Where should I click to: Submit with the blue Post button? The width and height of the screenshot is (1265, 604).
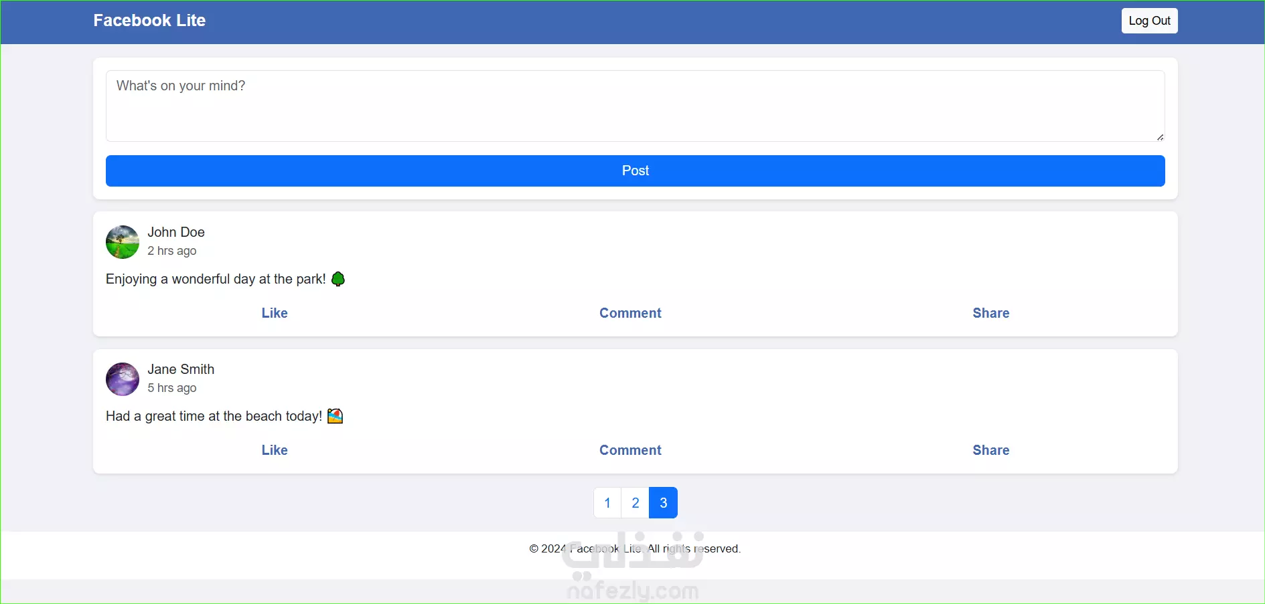point(635,171)
